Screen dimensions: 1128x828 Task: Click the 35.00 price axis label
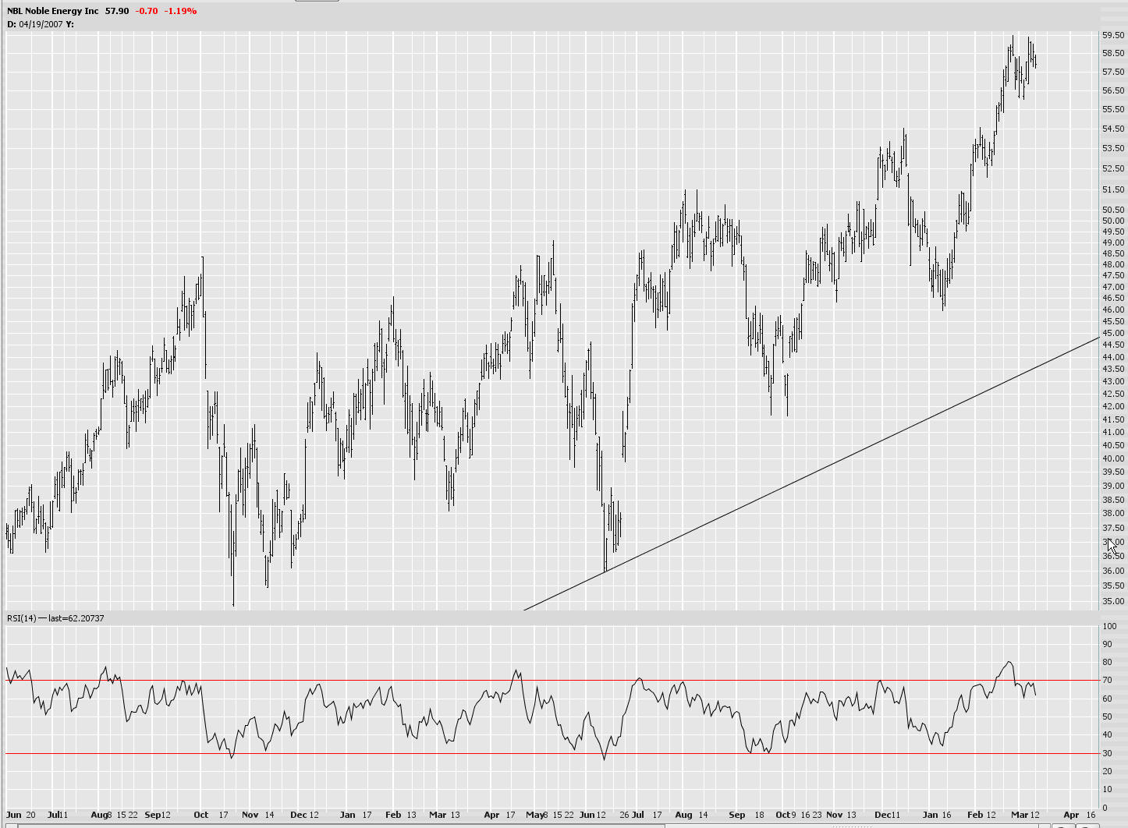[1113, 601]
